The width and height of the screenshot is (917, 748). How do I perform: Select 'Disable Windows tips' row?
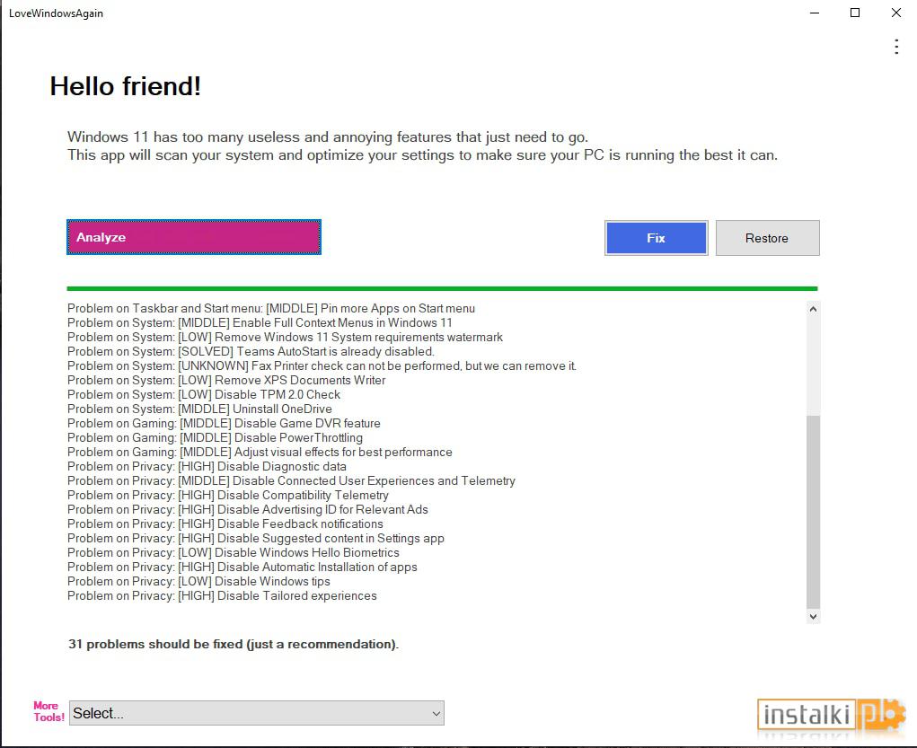198,581
